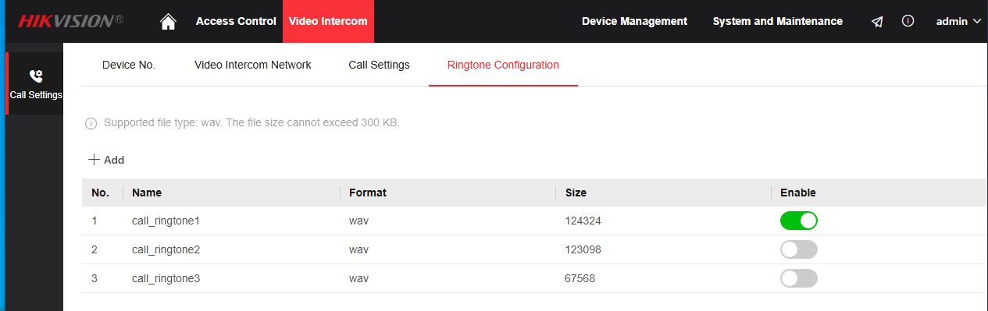This screenshot has height=311, width=988.
Task: Click size value 67568
Action: [x=580, y=278]
